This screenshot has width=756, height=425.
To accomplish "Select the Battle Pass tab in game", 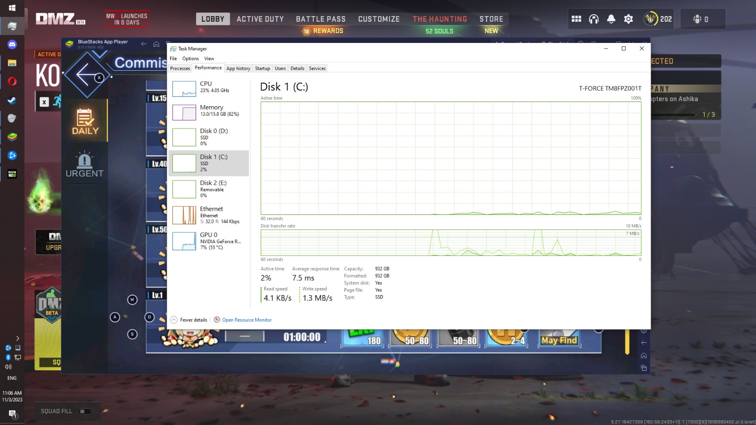I will click(320, 19).
